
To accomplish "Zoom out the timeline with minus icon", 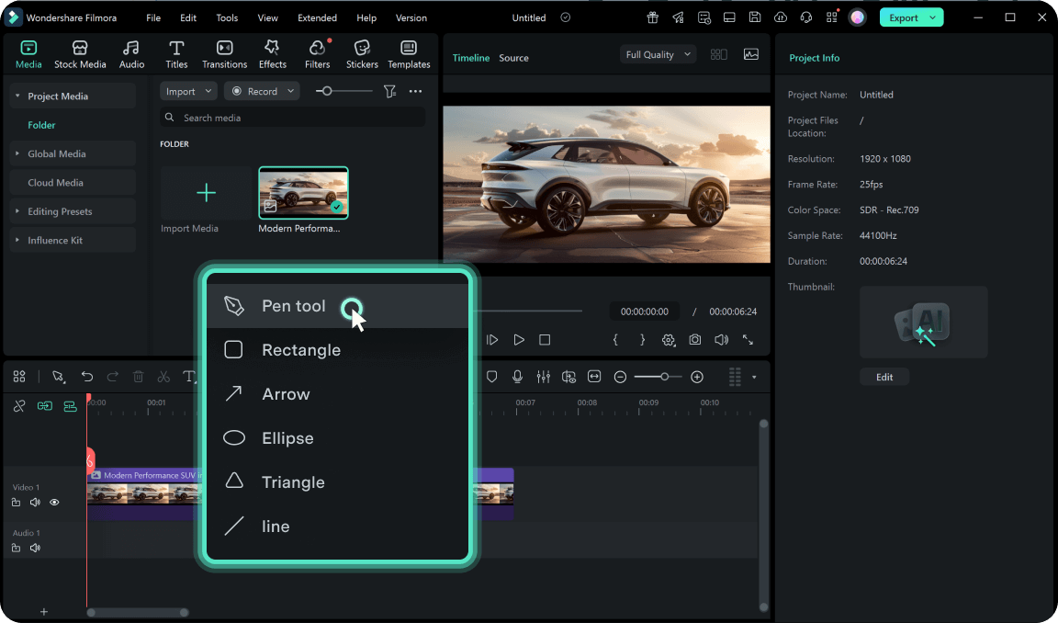I will pos(620,378).
